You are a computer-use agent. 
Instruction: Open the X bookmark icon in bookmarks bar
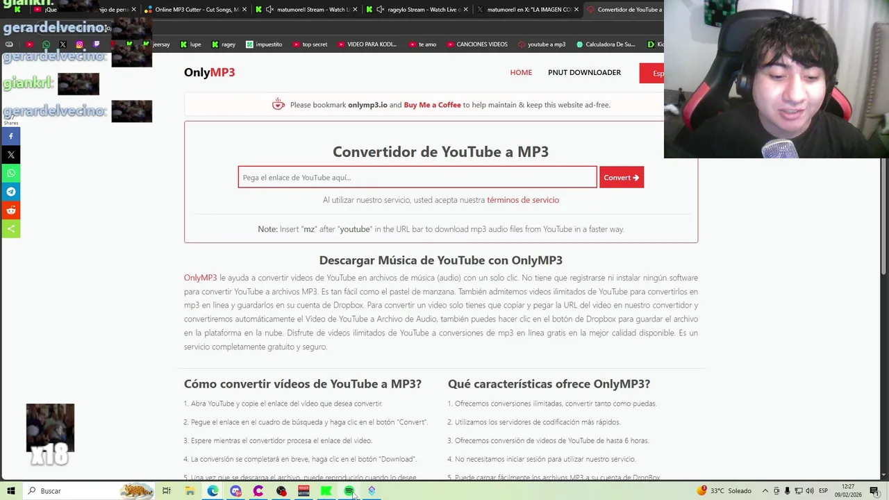point(63,44)
